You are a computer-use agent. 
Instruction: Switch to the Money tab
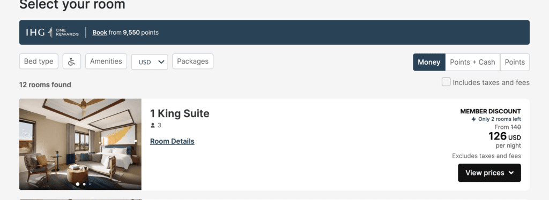pyautogui.click(x=429, y=62)
